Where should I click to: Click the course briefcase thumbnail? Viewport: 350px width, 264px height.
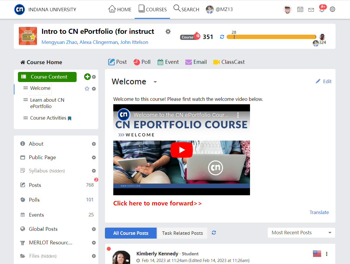click(x=28, y=36)
